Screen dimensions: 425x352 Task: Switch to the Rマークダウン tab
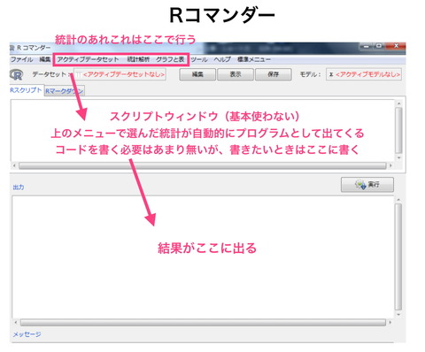65,91
